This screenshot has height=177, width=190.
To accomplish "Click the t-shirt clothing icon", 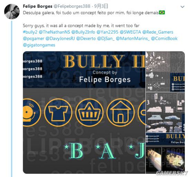I will (x=58, y=112).
